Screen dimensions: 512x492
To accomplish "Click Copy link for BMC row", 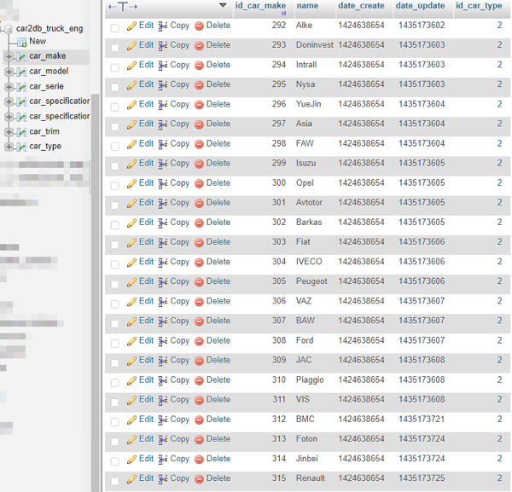I will 179,420.
